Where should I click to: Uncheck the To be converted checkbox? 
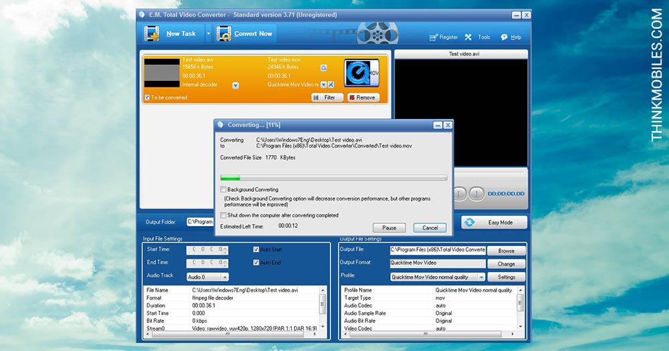click(147, 97)
